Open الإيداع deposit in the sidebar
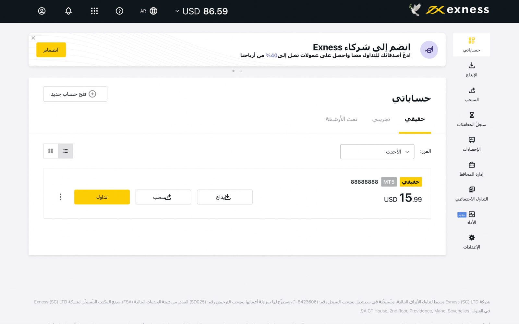The image size is (519, 324). (471, 70)
